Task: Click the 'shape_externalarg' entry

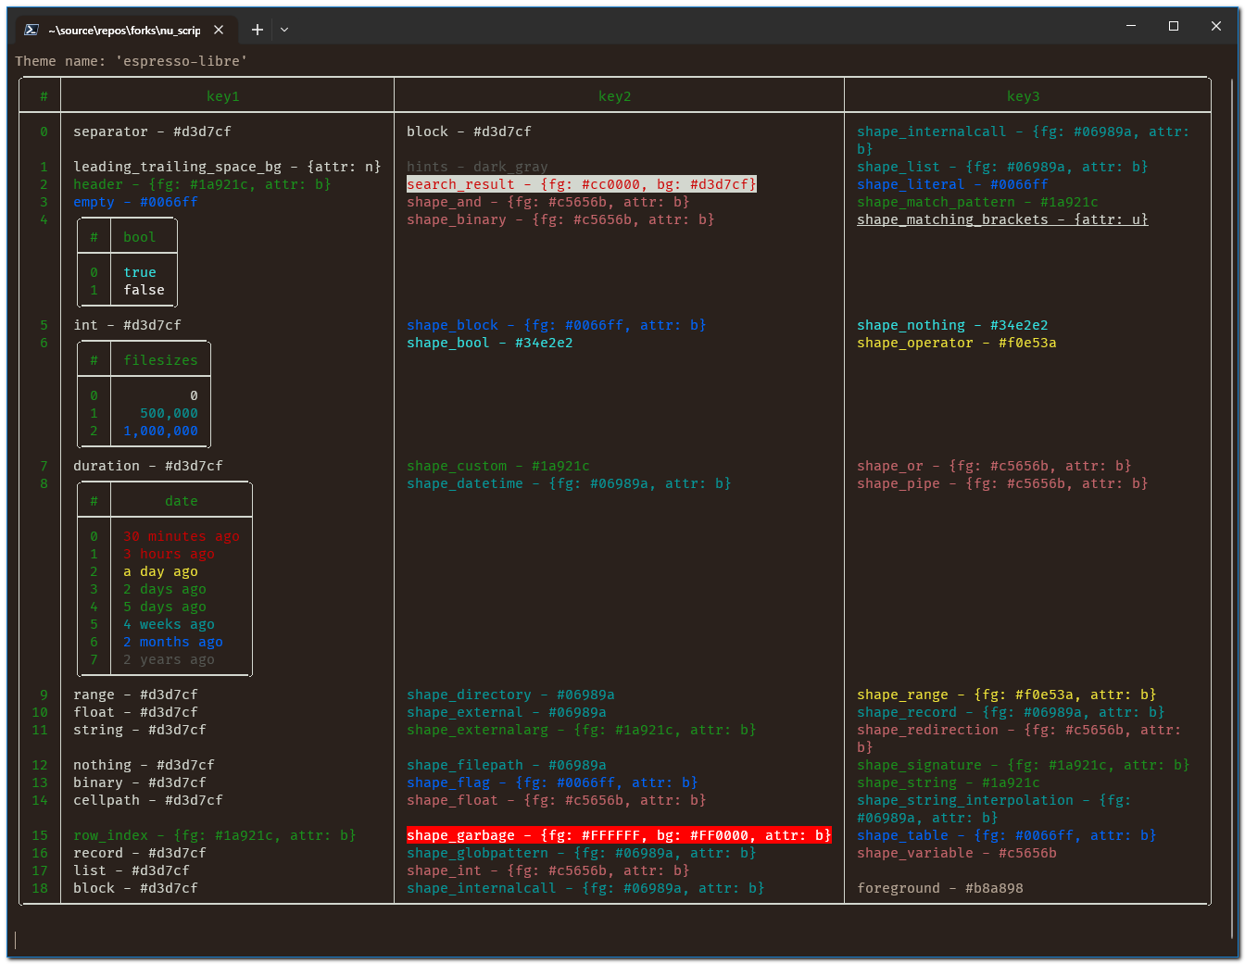Action: coord(582,730)
